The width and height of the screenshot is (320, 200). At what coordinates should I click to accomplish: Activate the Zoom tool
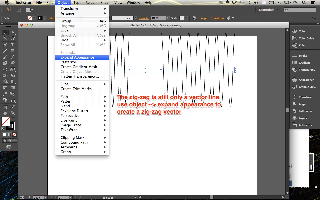pyautogui.click(x=13, y=113)
